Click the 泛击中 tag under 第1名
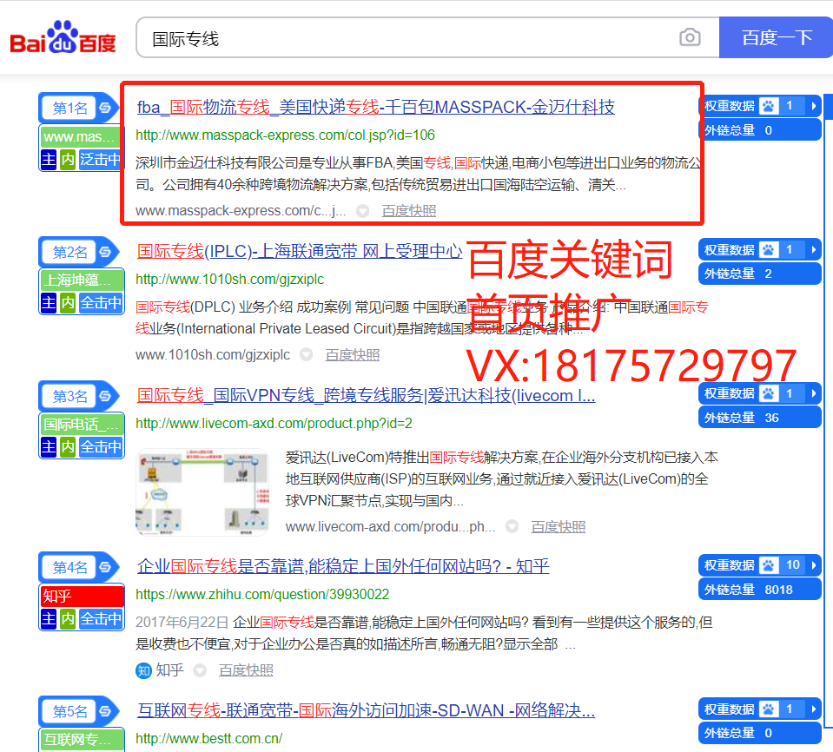Screen dimensions: 833x752 tap(100, 159)
